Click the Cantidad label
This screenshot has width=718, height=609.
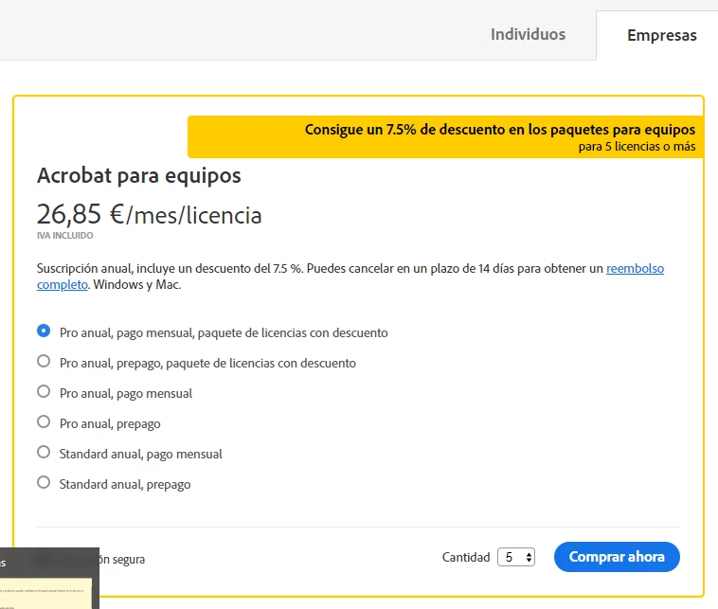pyautogui.click(x=466, y=557)
